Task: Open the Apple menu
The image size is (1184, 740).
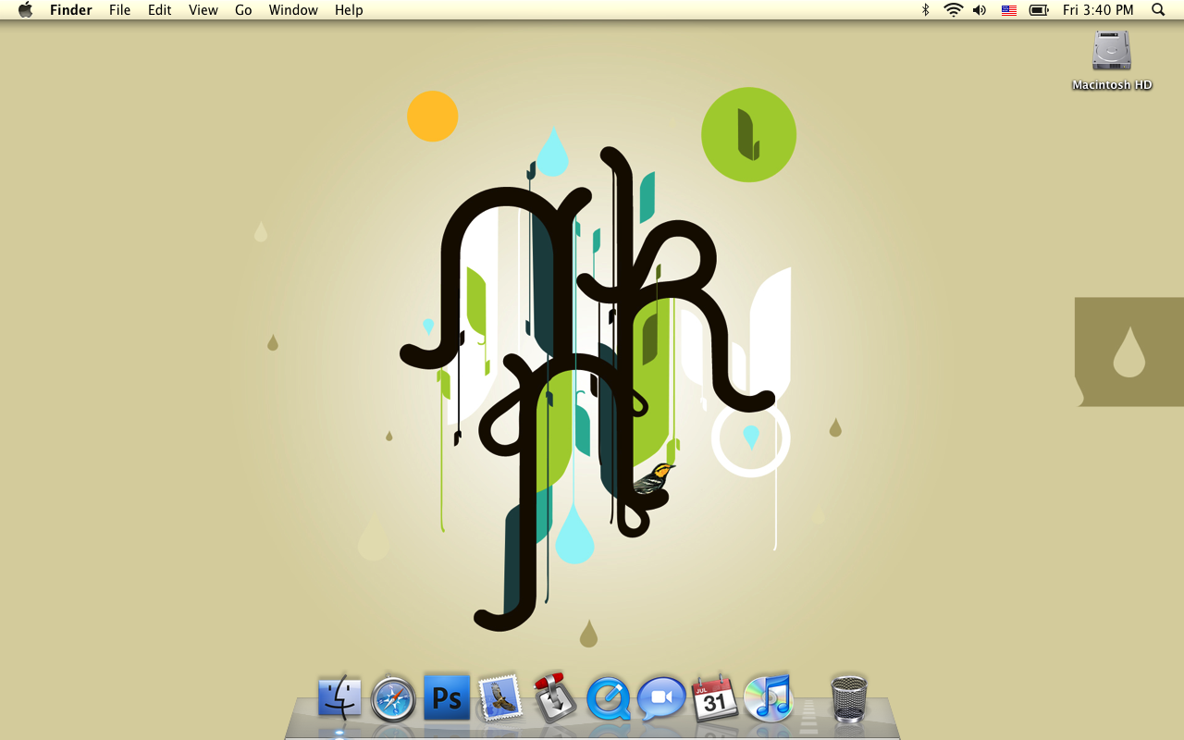Action: tap(25, 10)
